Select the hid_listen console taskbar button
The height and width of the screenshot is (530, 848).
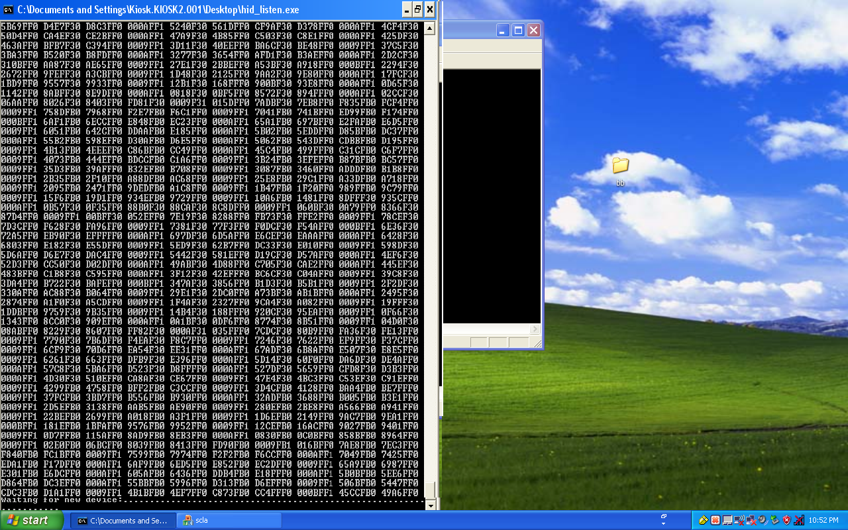123,520
